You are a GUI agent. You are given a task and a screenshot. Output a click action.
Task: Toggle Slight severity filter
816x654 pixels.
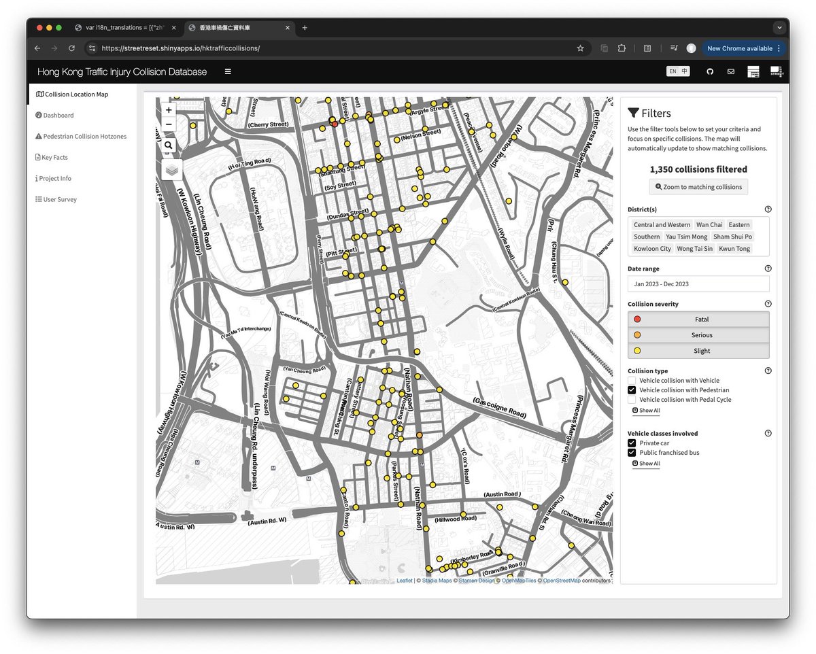698,351
